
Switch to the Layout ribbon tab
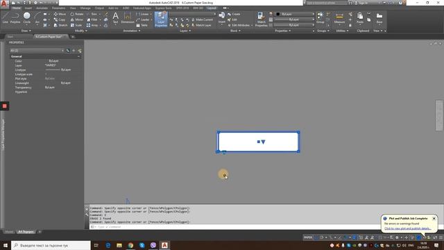[x=212, y=8]
